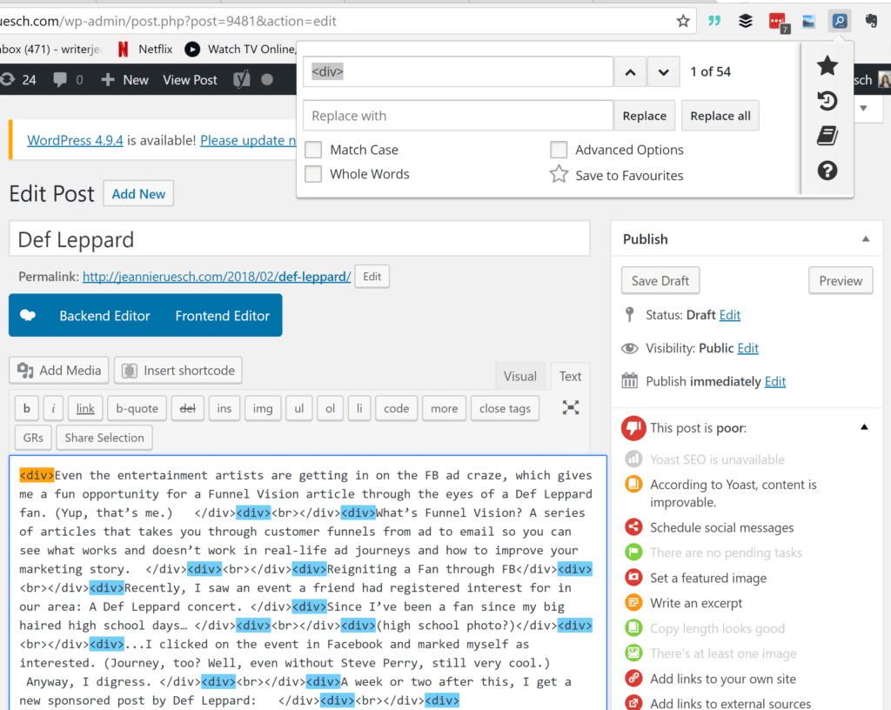Image resolution: width=891 pixels, height=710 pixels.
Task: Open the Evernote extension icon
Action: pos(870,21)
